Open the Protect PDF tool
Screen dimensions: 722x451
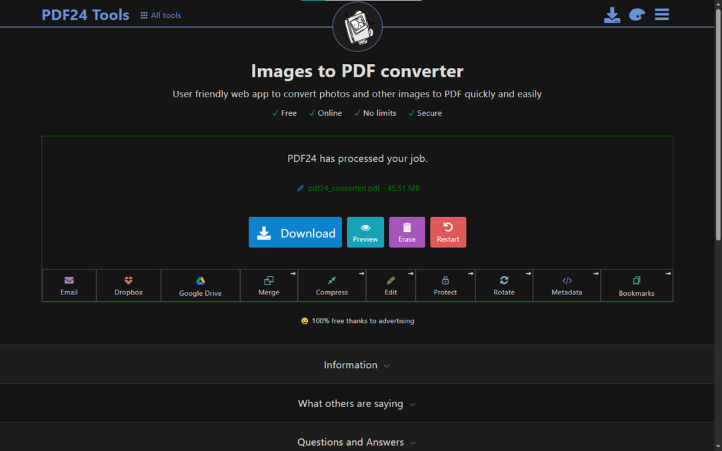pos(445,286)
